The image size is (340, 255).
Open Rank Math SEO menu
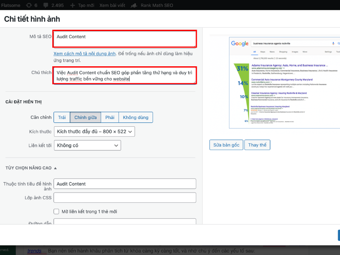(x=157, y=5)
